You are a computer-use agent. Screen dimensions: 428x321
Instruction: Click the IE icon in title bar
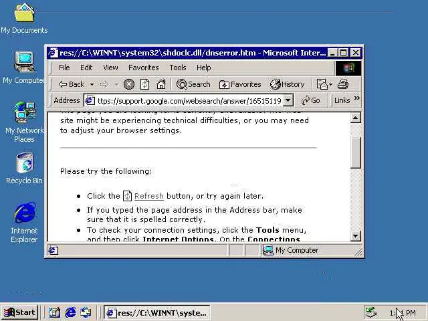53,52
